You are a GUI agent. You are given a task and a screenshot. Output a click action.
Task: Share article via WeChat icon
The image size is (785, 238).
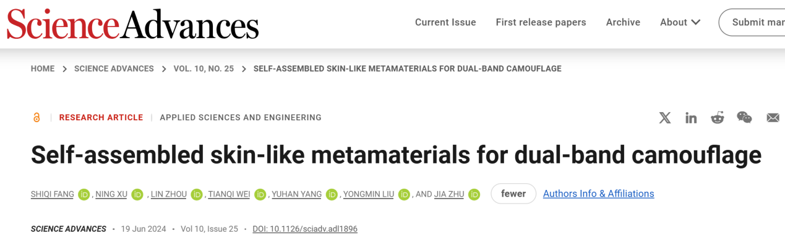point(744,117)
